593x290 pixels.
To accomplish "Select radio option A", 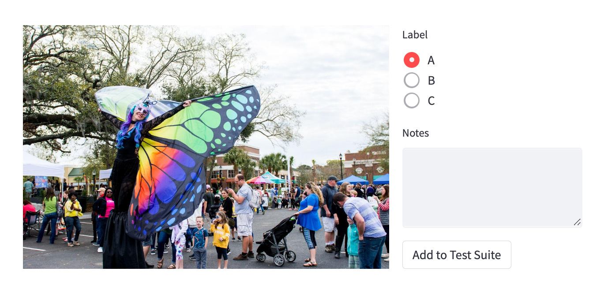I will pyautogui.click(x=412, y=60).
